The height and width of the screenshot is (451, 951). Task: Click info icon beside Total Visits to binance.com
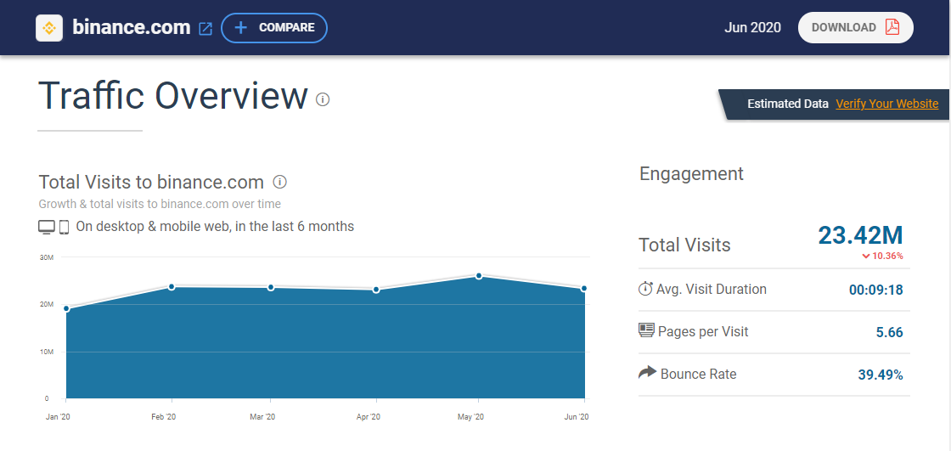(x=279, y=182)
